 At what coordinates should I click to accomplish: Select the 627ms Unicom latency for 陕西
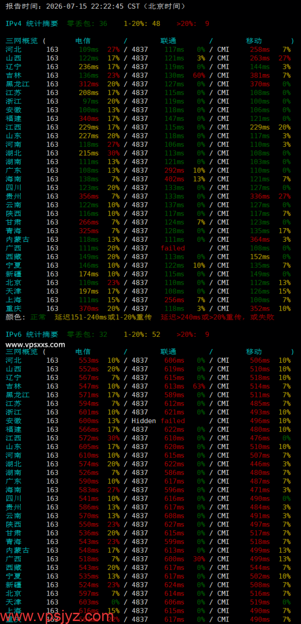pyautogui.click(x=175, y=525)
